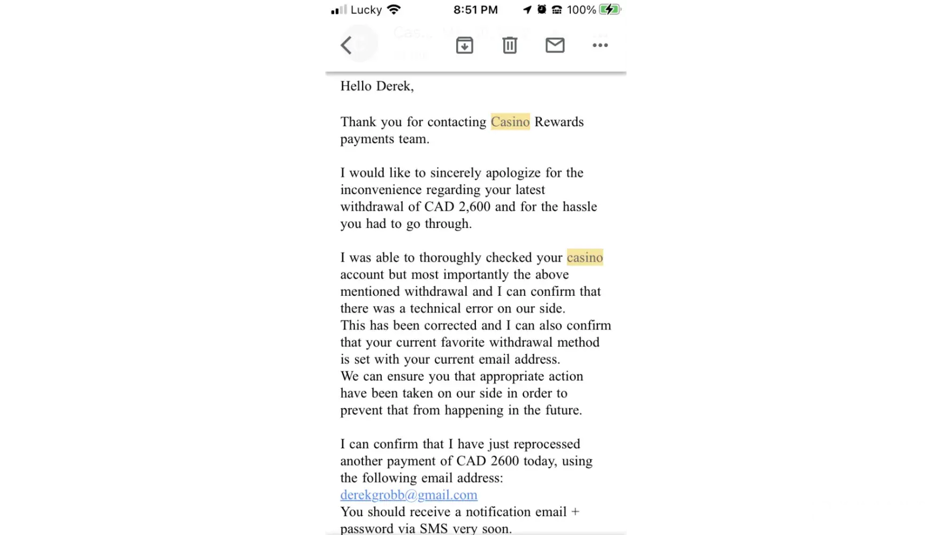This screenshot has width=952, height=535.
Task: Tap the "Hello Derek," greeting line
Action: (x=377, y=86)
